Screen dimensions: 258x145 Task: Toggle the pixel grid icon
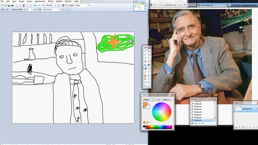63,5
